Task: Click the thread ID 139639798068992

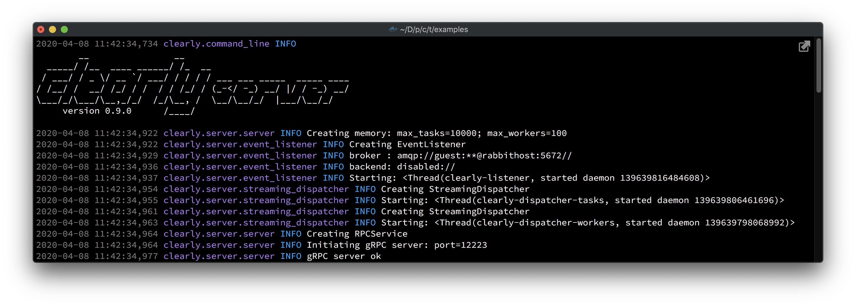Action: pos(745,222)
